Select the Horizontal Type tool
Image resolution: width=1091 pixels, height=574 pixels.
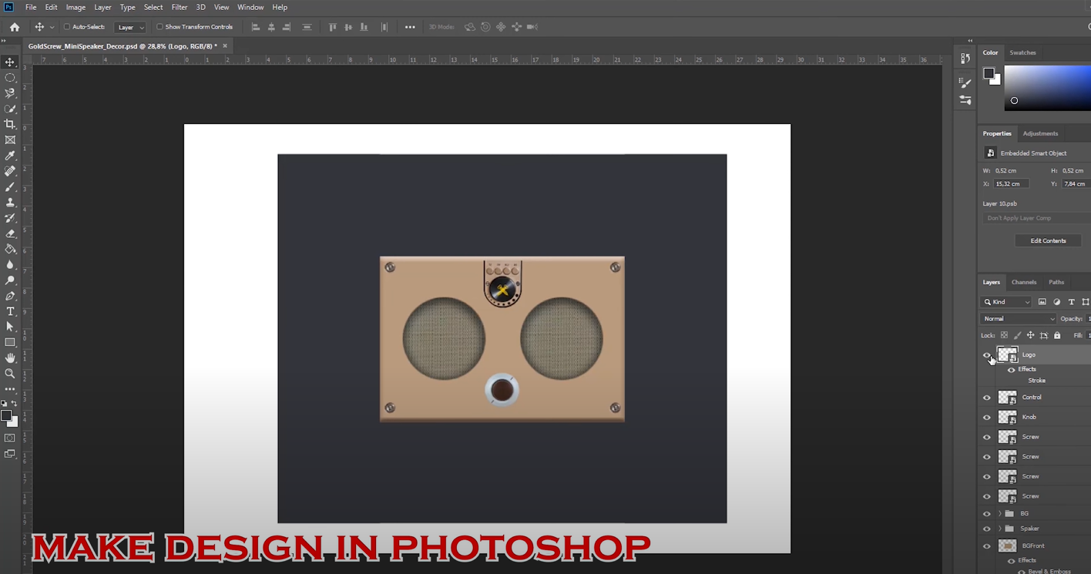[x=10, y=311]
